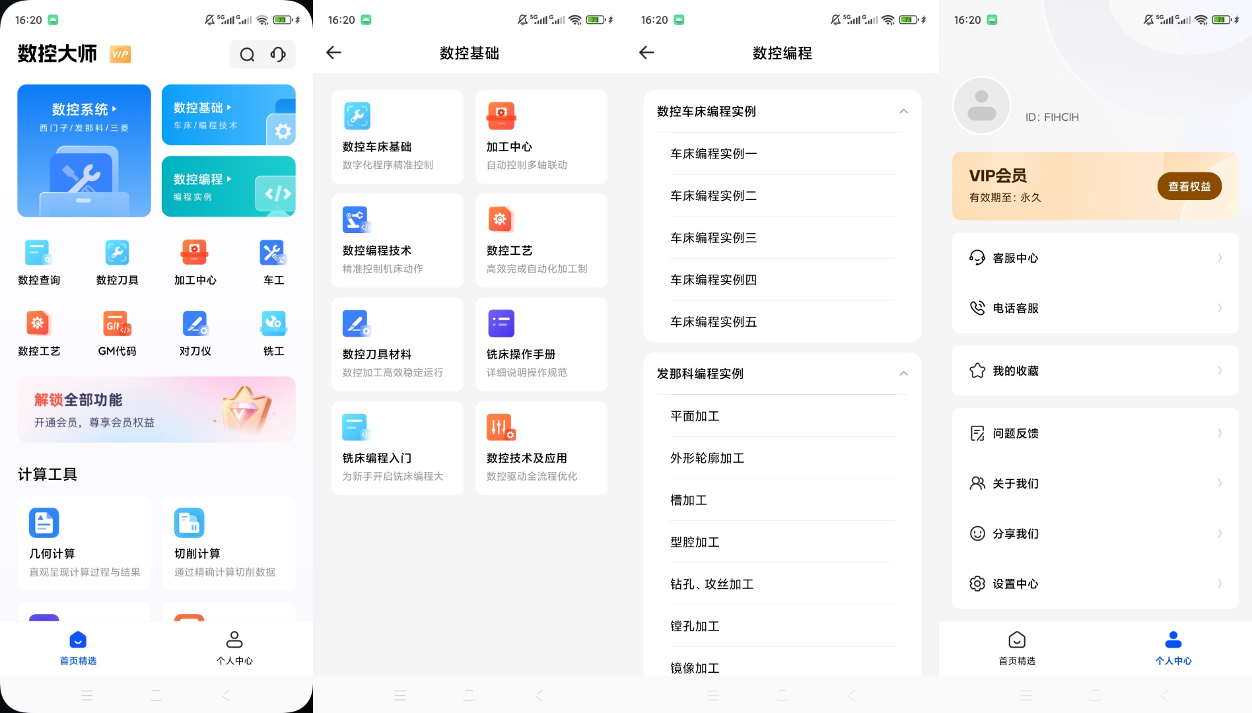Open 加工中心 icon in home grid
The height and width of the screenshot is (713, 1252).
(x=195, y=263)
